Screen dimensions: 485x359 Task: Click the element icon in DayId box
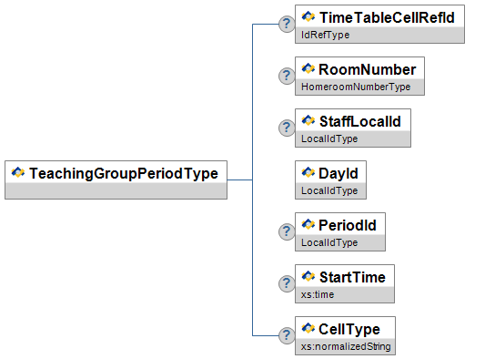pyautogui.click(x=308, y=172)
